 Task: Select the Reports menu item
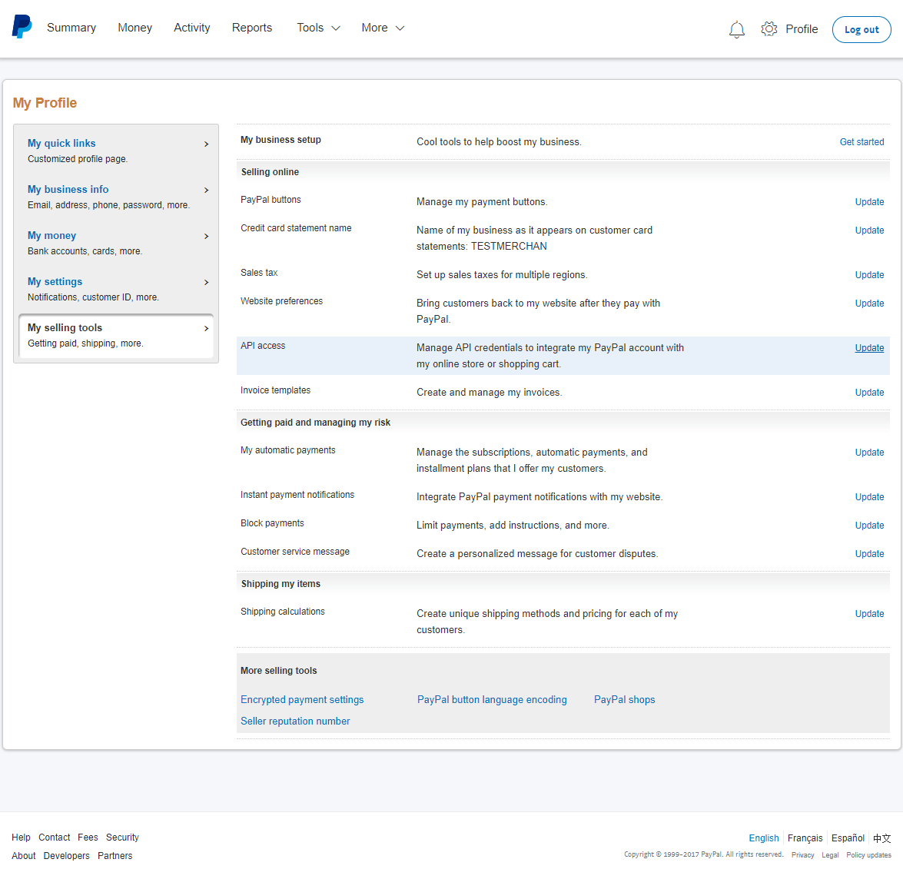pos(251,27)
